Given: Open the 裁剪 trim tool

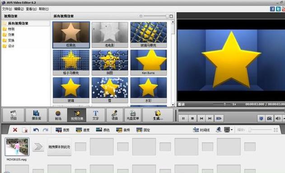Looking at the screenshot, I should 62,130.
